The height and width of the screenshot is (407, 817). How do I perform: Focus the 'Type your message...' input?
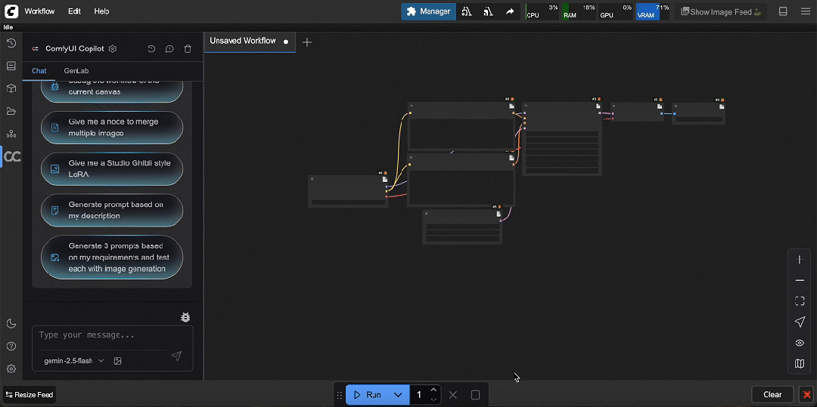112,335
